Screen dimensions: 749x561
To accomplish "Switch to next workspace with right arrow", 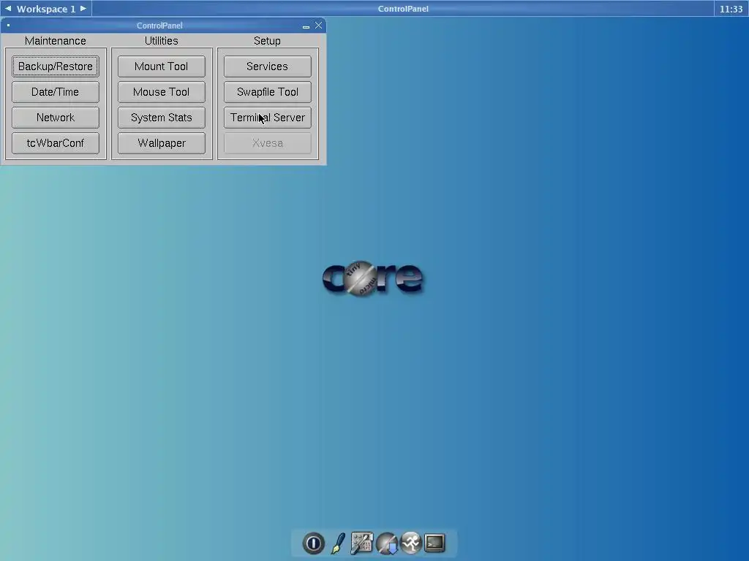I will 83,9.
